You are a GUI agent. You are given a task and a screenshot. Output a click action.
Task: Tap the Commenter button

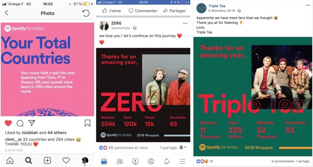[x=143, y=11]
